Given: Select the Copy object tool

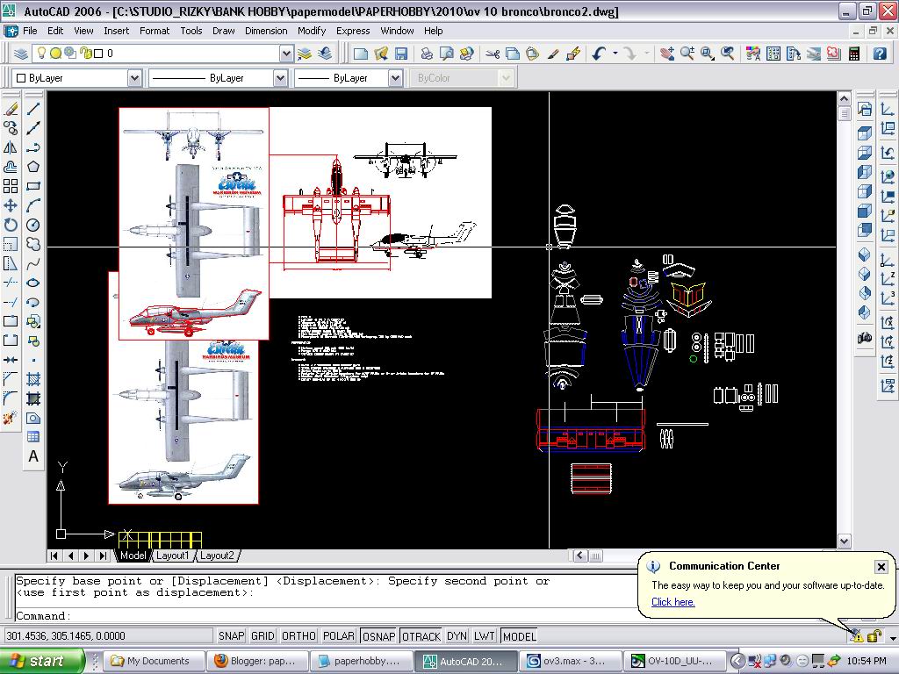Looking at the screenshot, I should point(11,128).
